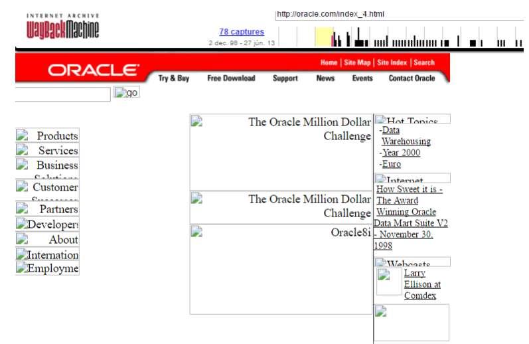Screen dimensions: 529x344
Task: Open the How Sweet it is article link
Action: click(411, 217)
